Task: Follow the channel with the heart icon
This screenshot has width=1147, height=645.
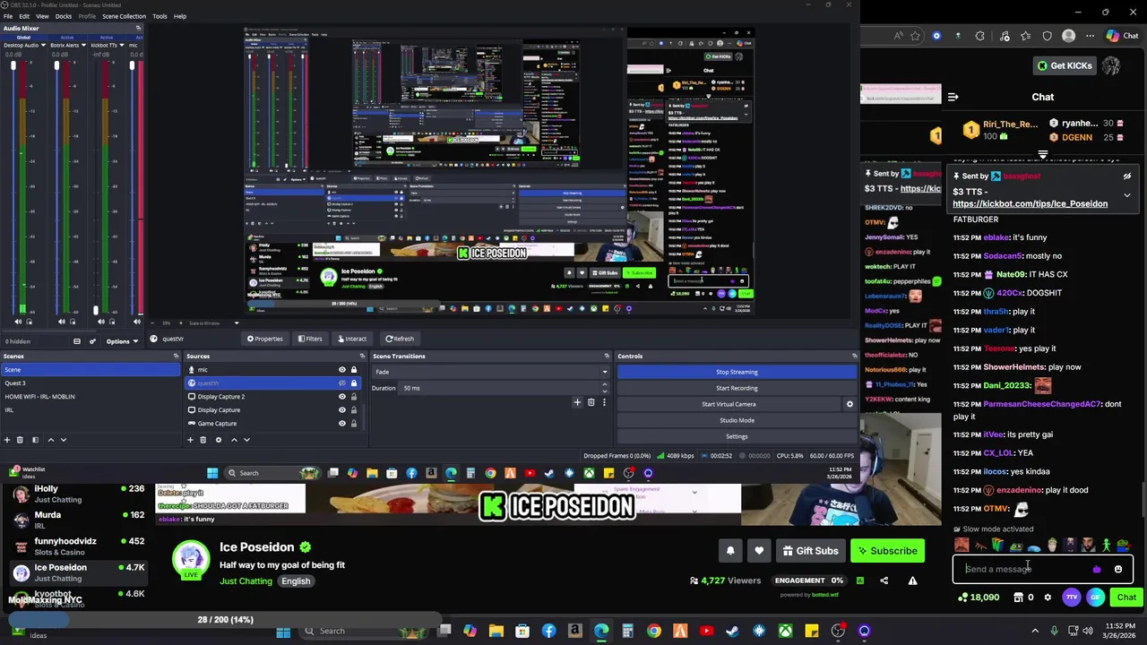Action: 759,551
